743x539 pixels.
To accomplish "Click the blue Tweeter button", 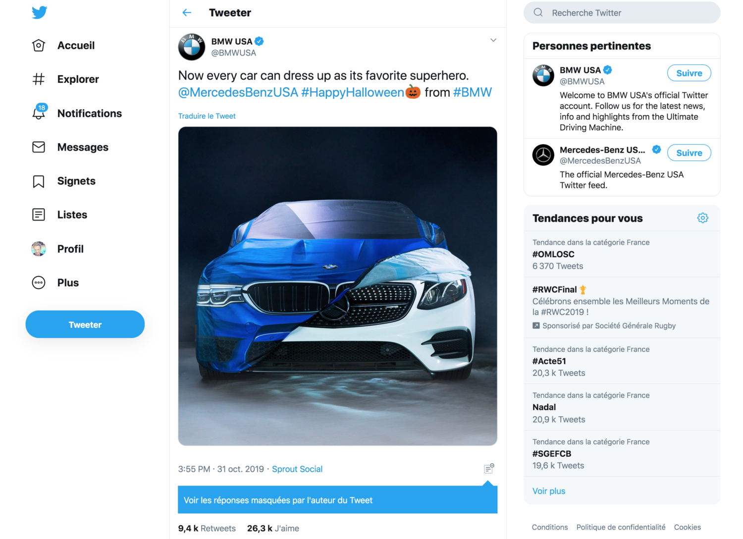I will (x=85, y=324).
